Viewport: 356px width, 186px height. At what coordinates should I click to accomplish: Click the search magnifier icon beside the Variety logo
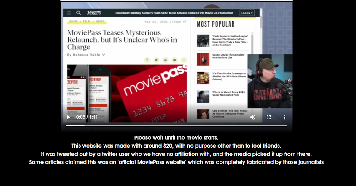point(79,13)
